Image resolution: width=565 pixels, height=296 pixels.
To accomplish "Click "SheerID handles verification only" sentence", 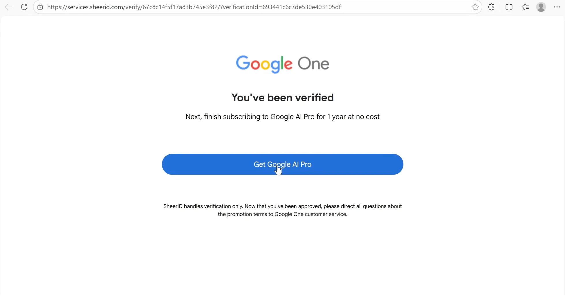I will tap(203, 206).
